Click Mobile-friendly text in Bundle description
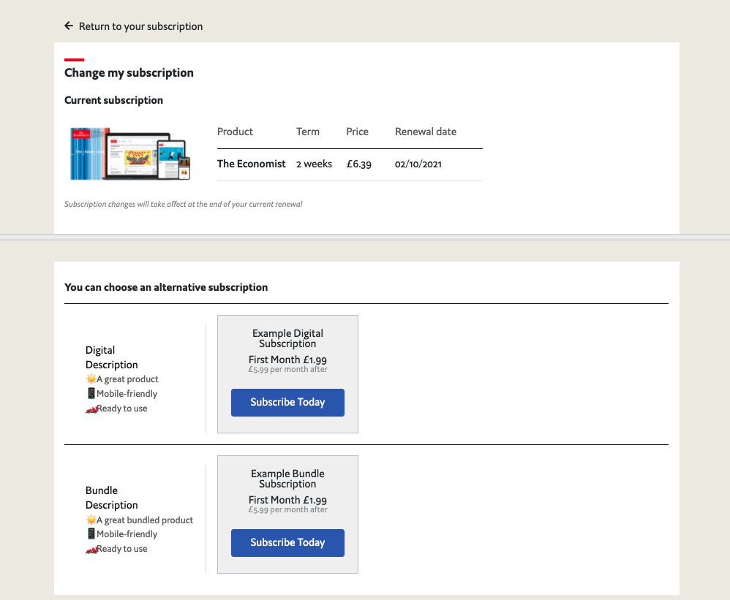Viewport: 730px width, 600px height. click(127, 534)
